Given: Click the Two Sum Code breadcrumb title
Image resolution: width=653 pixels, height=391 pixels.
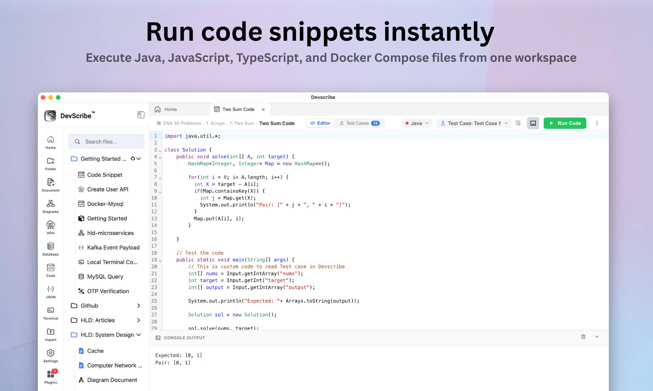Looking at the screenshot, I should [277, 123].
